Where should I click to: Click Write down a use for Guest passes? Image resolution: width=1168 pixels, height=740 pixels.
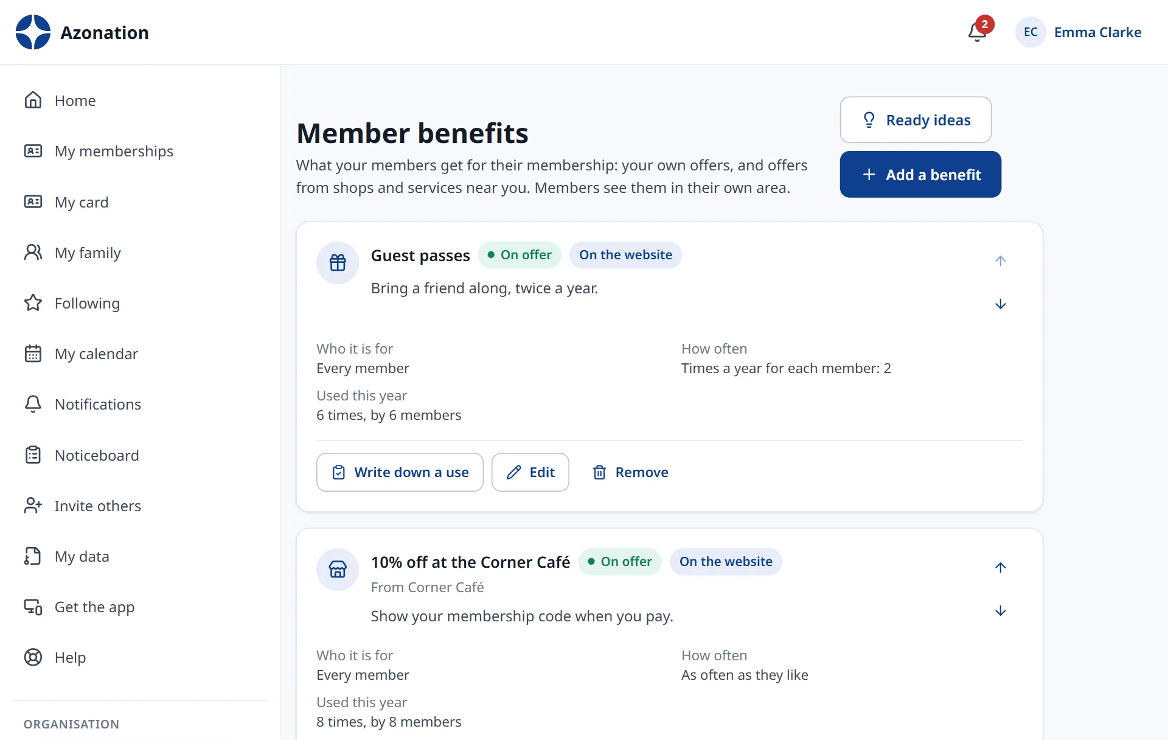click(400, 472)
